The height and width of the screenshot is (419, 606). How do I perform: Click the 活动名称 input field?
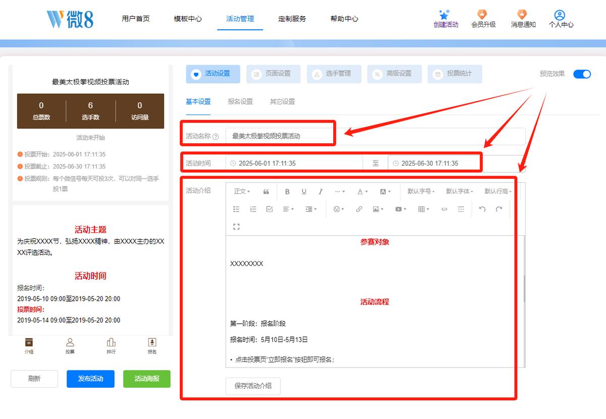[x=375, y=136]
